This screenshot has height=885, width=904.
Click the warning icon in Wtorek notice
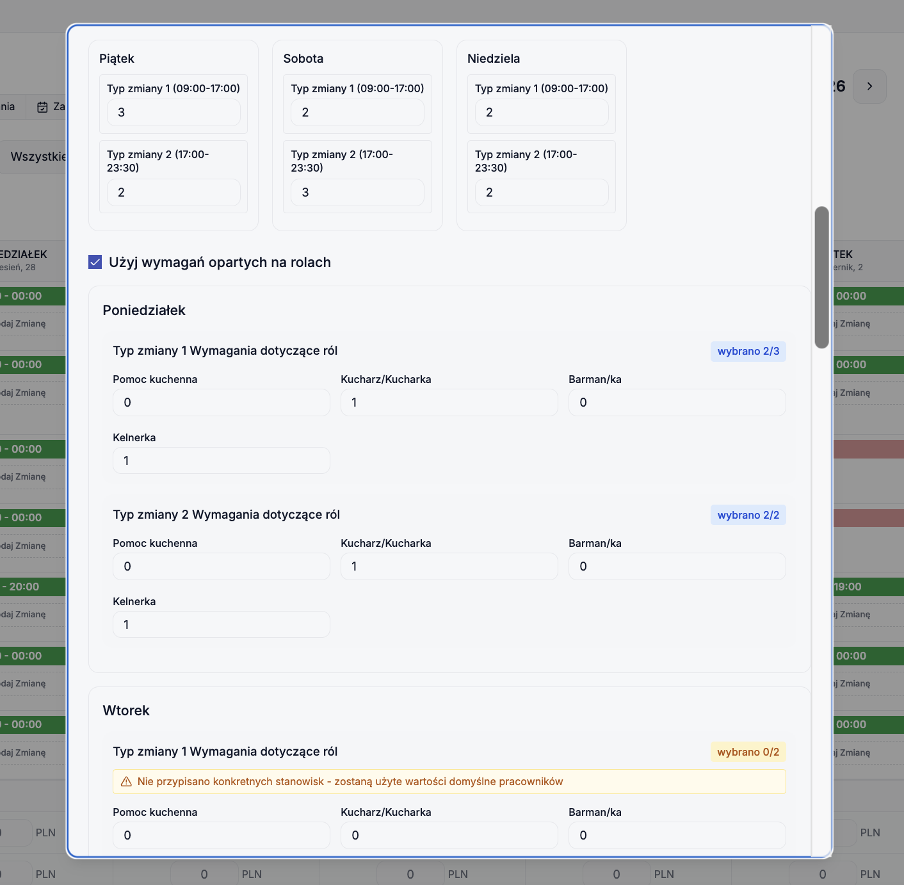tap(126, 781)
